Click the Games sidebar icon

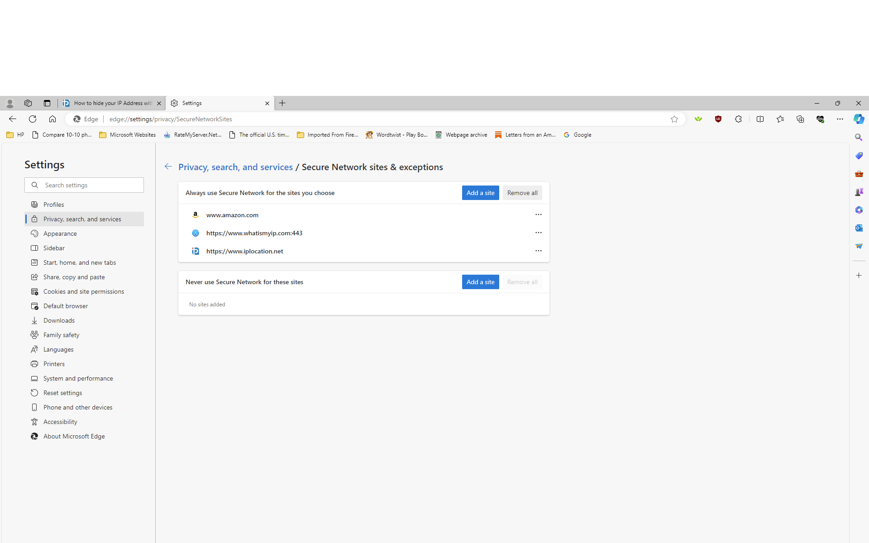point(858,191)
